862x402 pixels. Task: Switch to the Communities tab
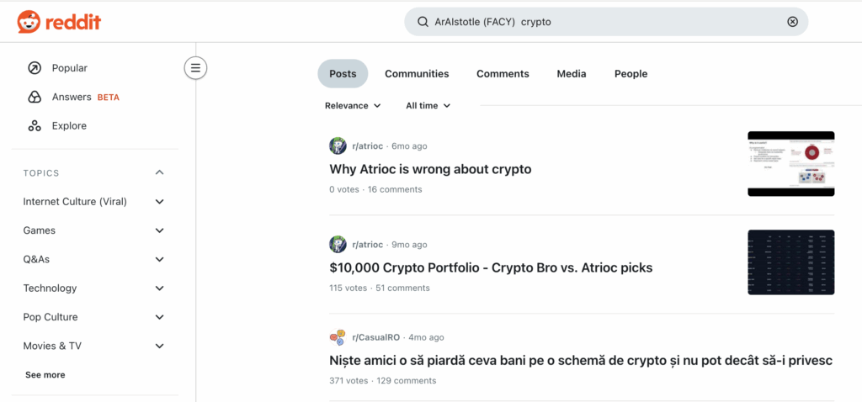pyautogui.click(x=417, y=74)
